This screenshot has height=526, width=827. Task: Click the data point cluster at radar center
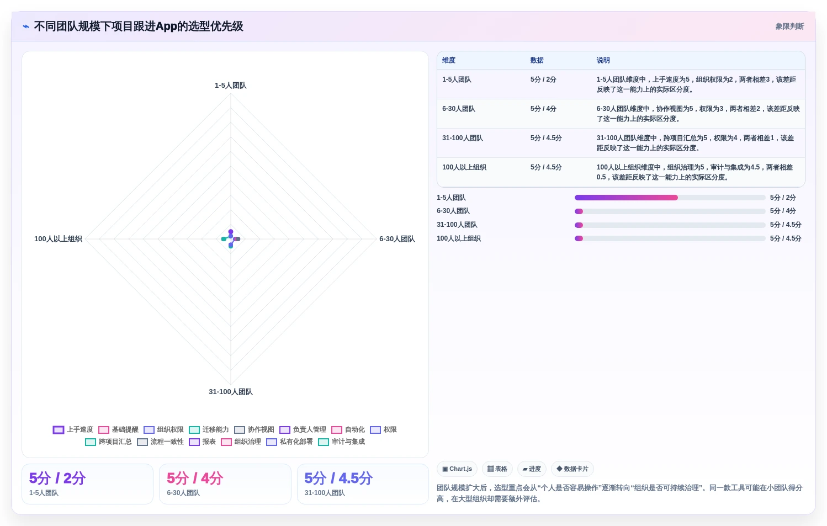(231, 239)
